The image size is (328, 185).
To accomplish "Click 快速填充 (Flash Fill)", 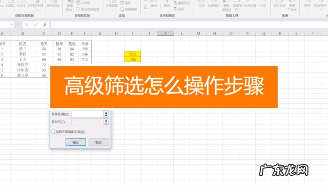I will (x=214, y=4).
